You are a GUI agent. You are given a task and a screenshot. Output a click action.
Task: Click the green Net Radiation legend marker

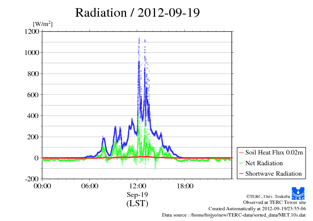(241, 163)
